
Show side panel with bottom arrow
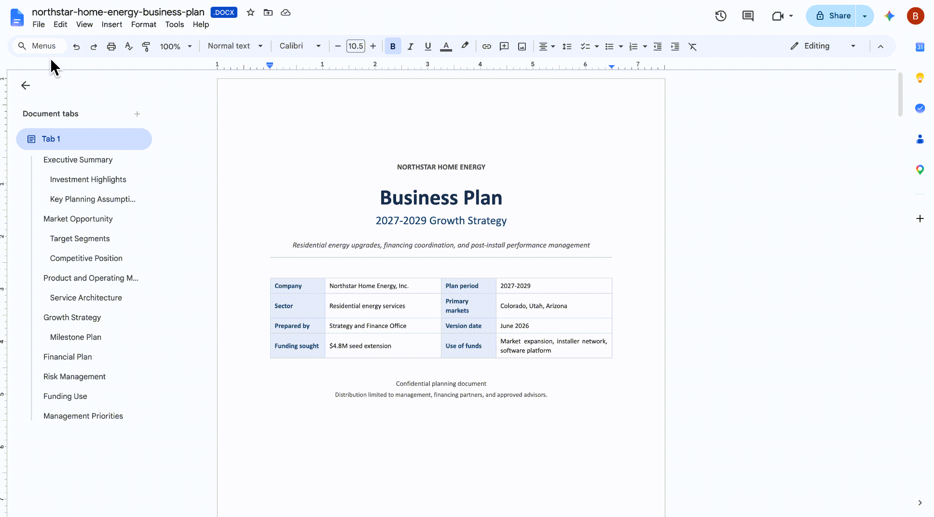920,503
